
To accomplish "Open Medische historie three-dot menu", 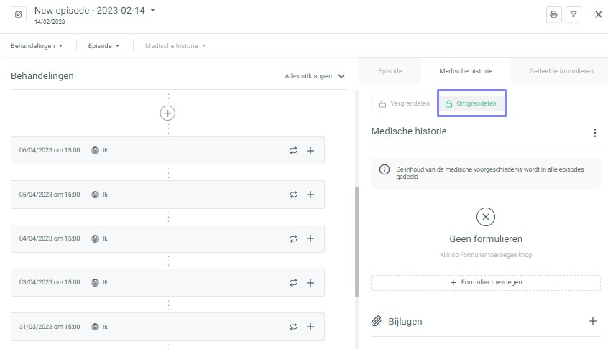I will pyautogui.click(x=595, y=133).
